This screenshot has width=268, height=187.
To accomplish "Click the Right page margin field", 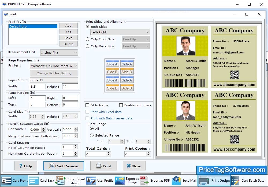I will point(70,98).
